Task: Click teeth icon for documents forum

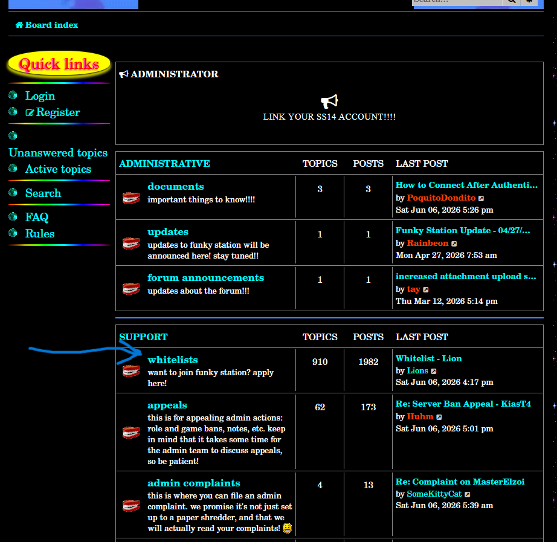Action: [x=131, y=198]
